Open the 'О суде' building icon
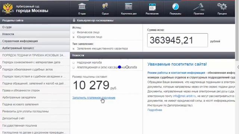The width and height of the screenshot is (239, 134). [x=82, y=6]
